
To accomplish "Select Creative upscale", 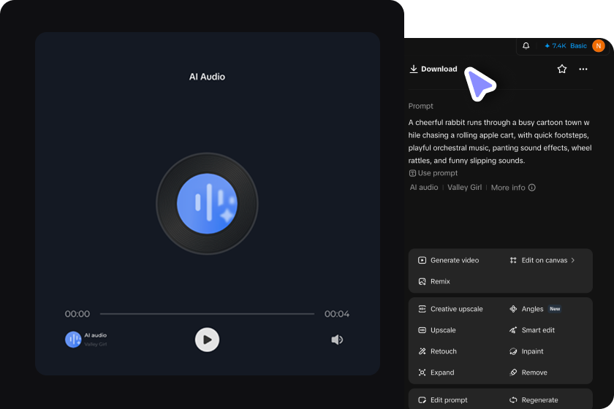I will click(450, 309).
